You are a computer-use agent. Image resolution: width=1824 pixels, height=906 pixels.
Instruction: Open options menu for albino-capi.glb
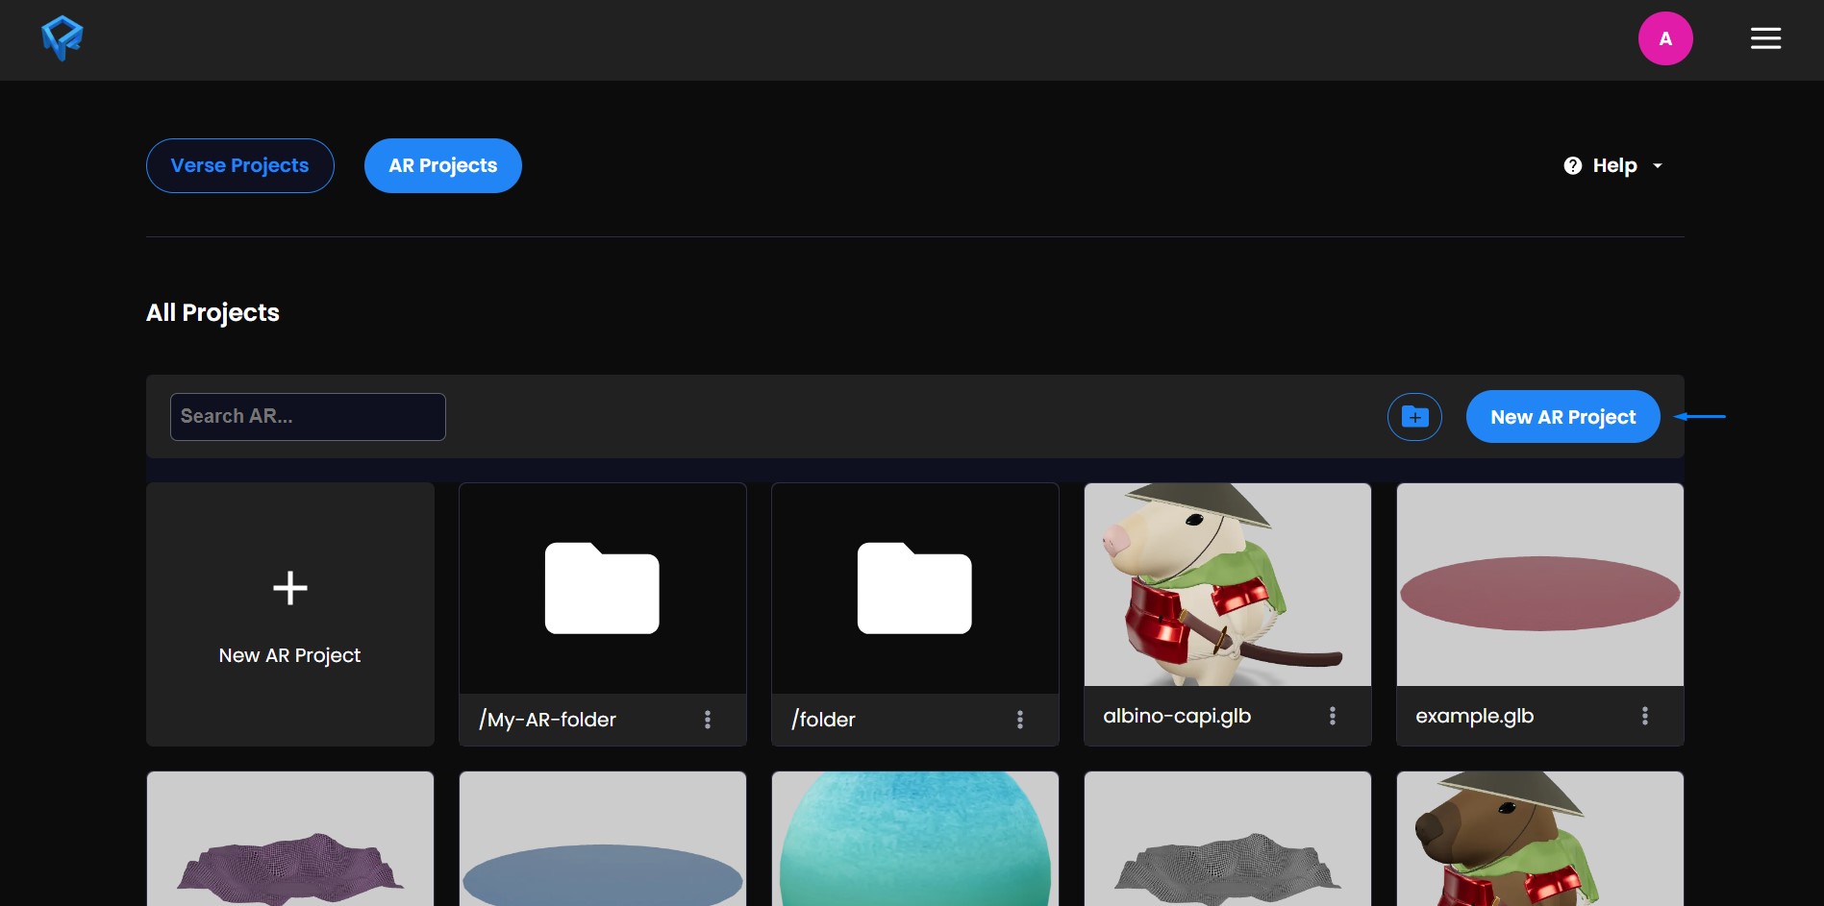(1333, 716)
